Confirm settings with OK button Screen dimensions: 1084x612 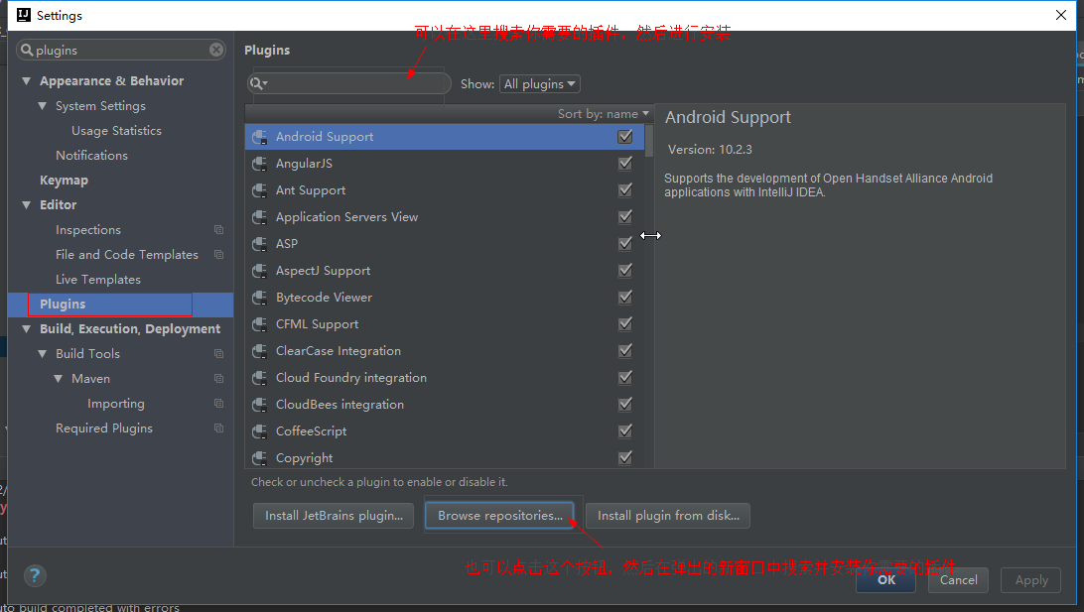886,580
